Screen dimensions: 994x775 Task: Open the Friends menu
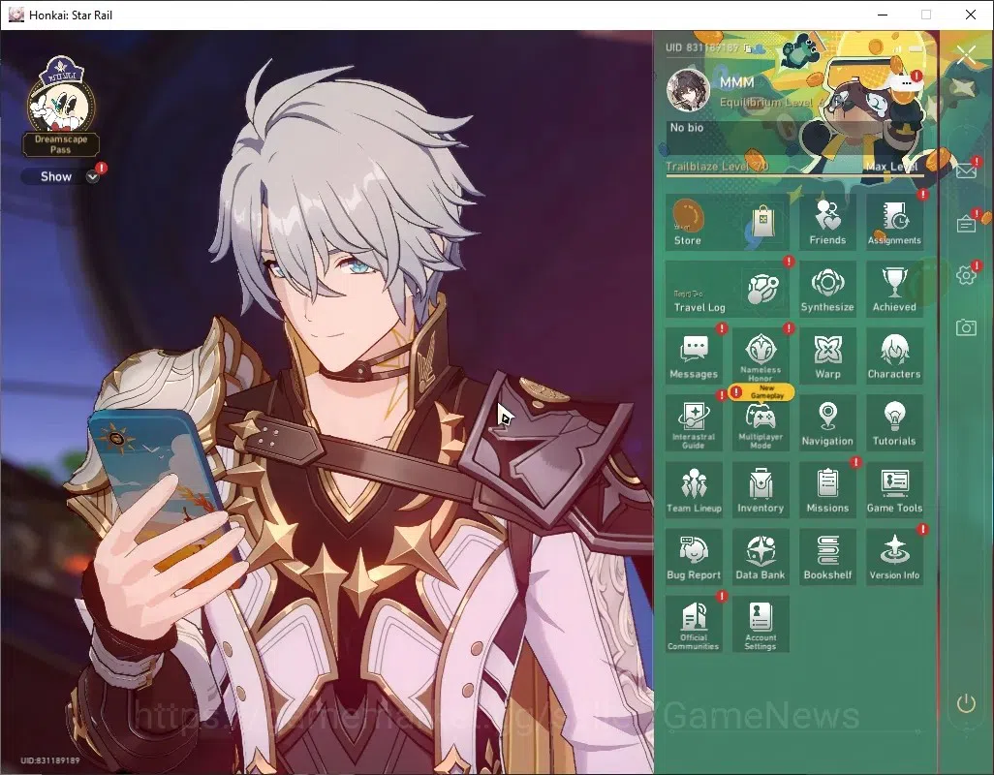tap(827, 222)
